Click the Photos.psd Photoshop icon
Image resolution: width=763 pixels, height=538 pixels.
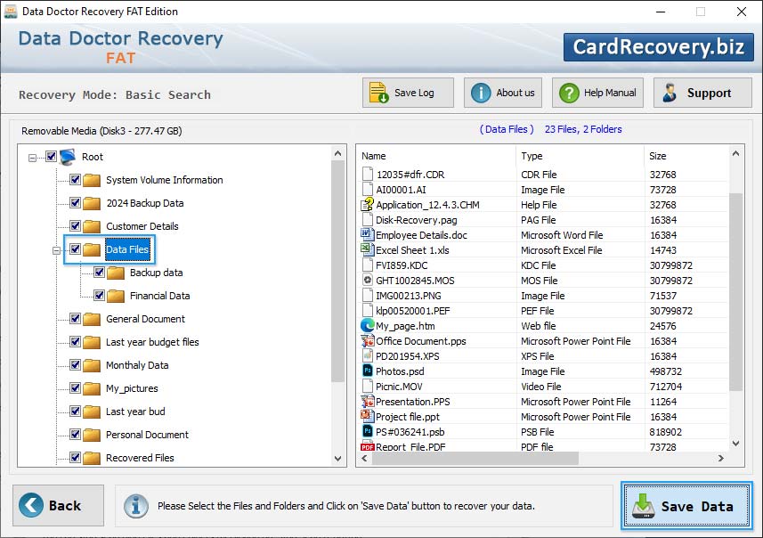point(368,371)
